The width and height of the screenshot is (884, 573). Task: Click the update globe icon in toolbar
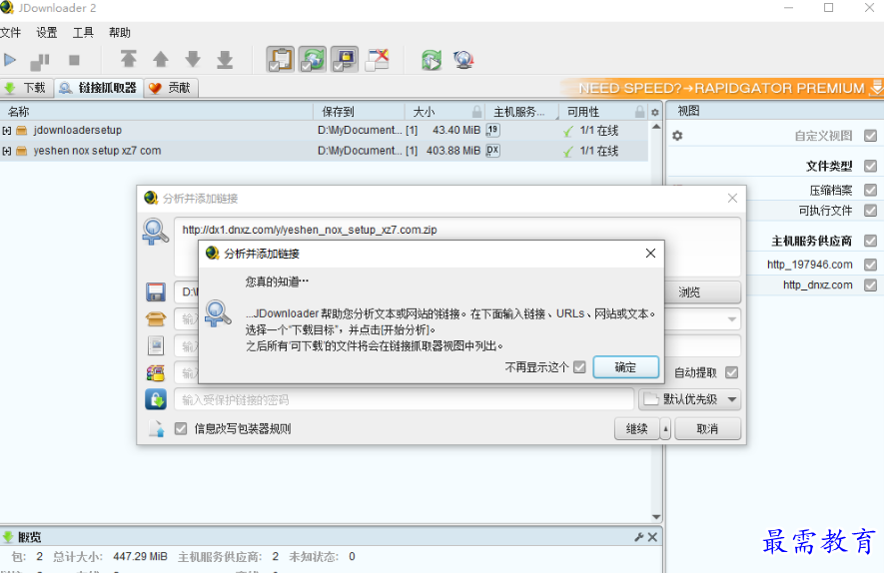(463, 60)
